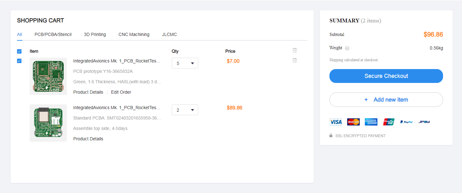Click the Price column header
Image resolution: width=462 pixels, height=193 pixels.
coord(230,51)
